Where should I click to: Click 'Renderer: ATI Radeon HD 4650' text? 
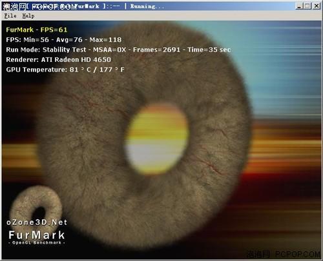pyautogui.click(x=58, y=60)
